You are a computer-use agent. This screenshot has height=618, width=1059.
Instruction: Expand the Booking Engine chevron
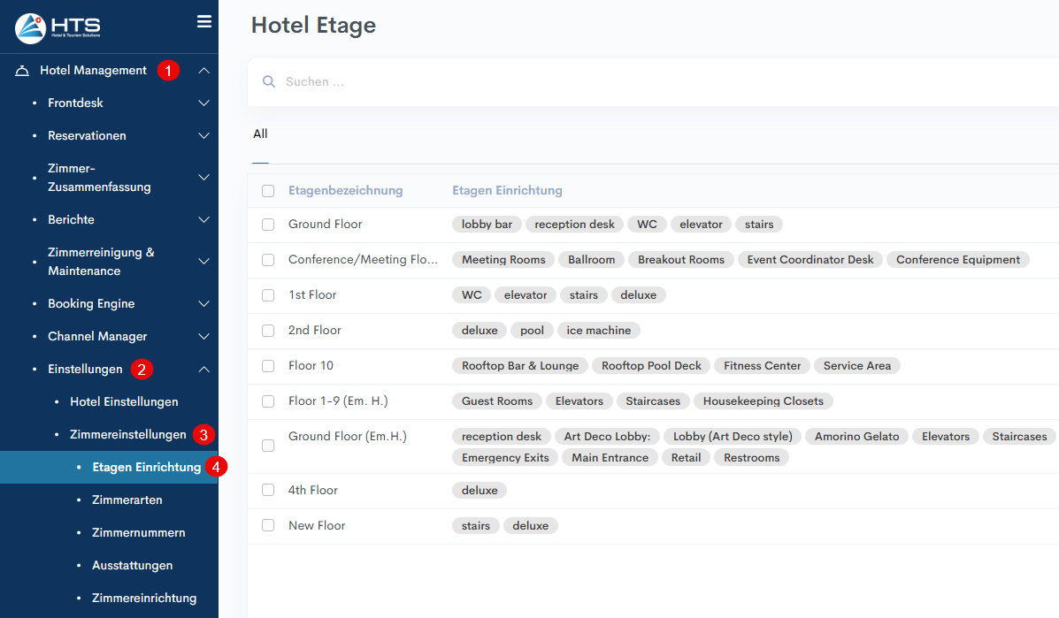tap(203, 304)
